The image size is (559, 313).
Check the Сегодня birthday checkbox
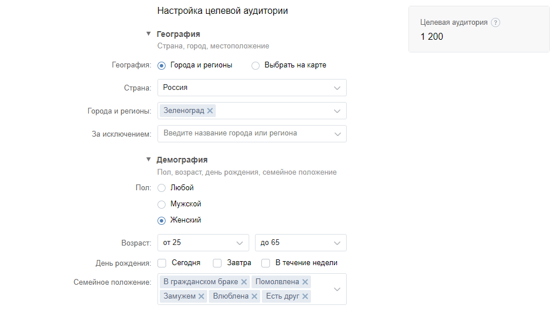162,263
